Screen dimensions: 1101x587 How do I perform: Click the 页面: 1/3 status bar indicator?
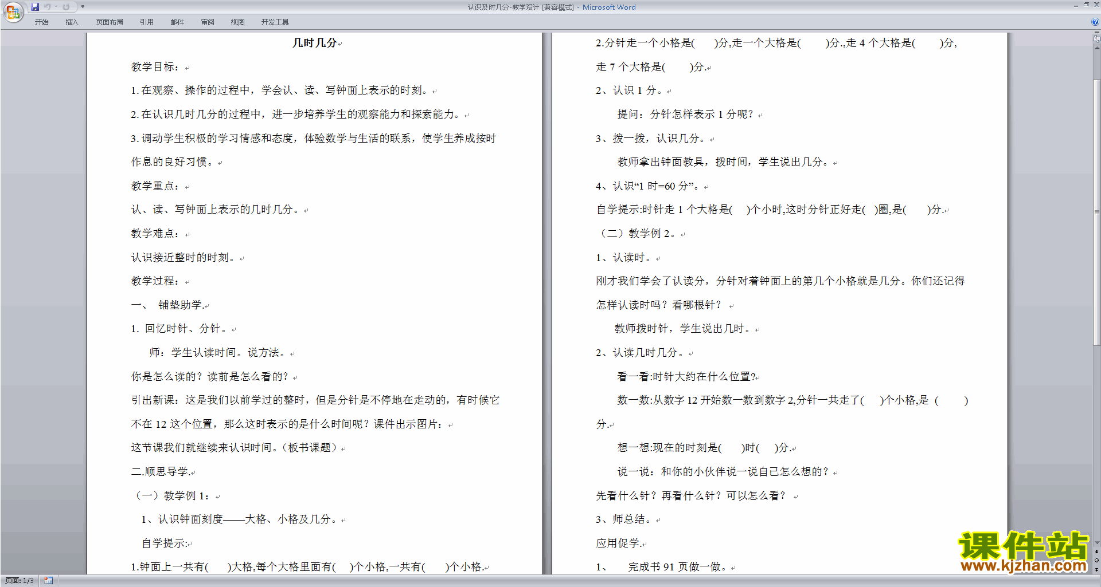[x=19, y=581]
